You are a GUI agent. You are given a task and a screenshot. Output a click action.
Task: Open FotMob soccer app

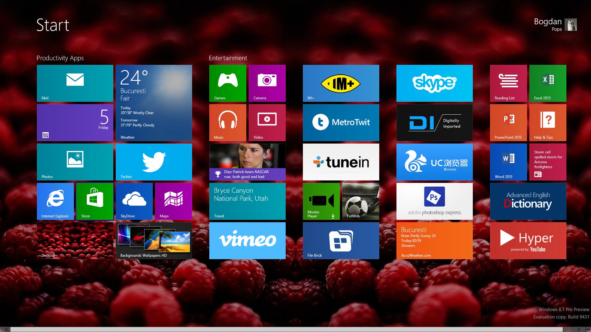[363, 201]
